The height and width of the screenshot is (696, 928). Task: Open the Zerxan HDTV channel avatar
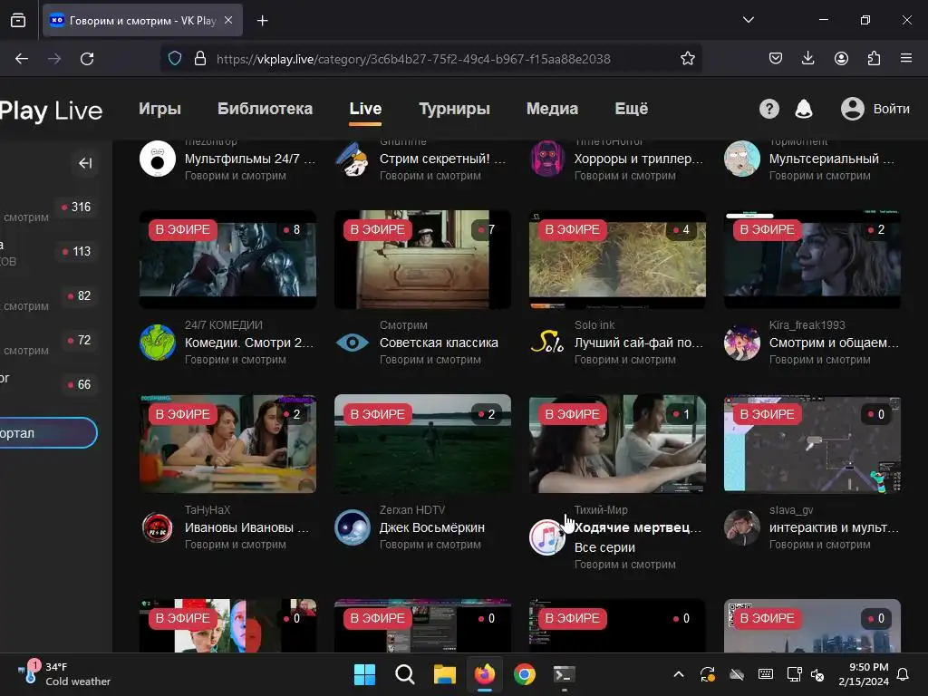coord(353,527)
